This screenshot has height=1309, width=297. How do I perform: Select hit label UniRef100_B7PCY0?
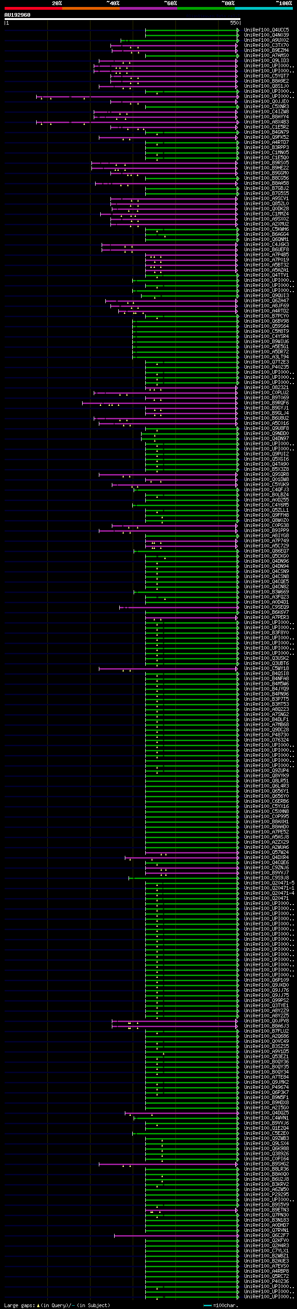266,316
